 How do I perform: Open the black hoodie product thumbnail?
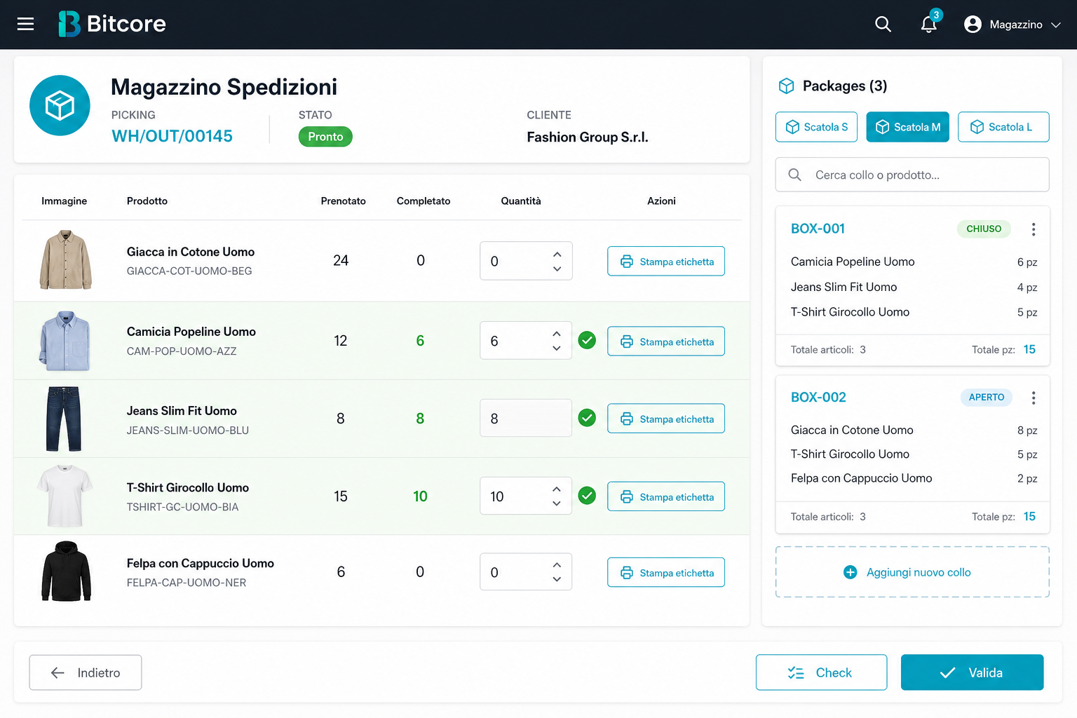pyautogui.click(x=66, y=571)
